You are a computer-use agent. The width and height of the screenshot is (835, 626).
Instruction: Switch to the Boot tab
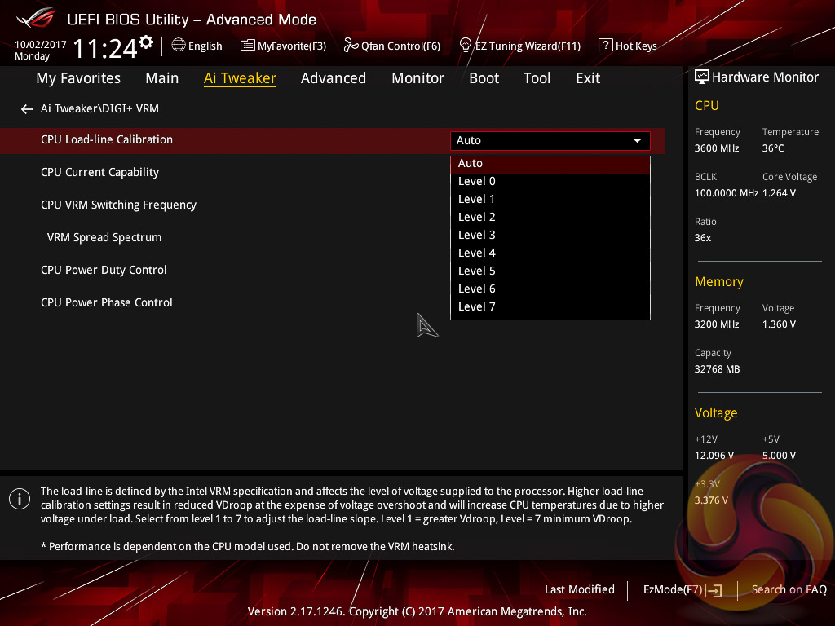point(484,78)
